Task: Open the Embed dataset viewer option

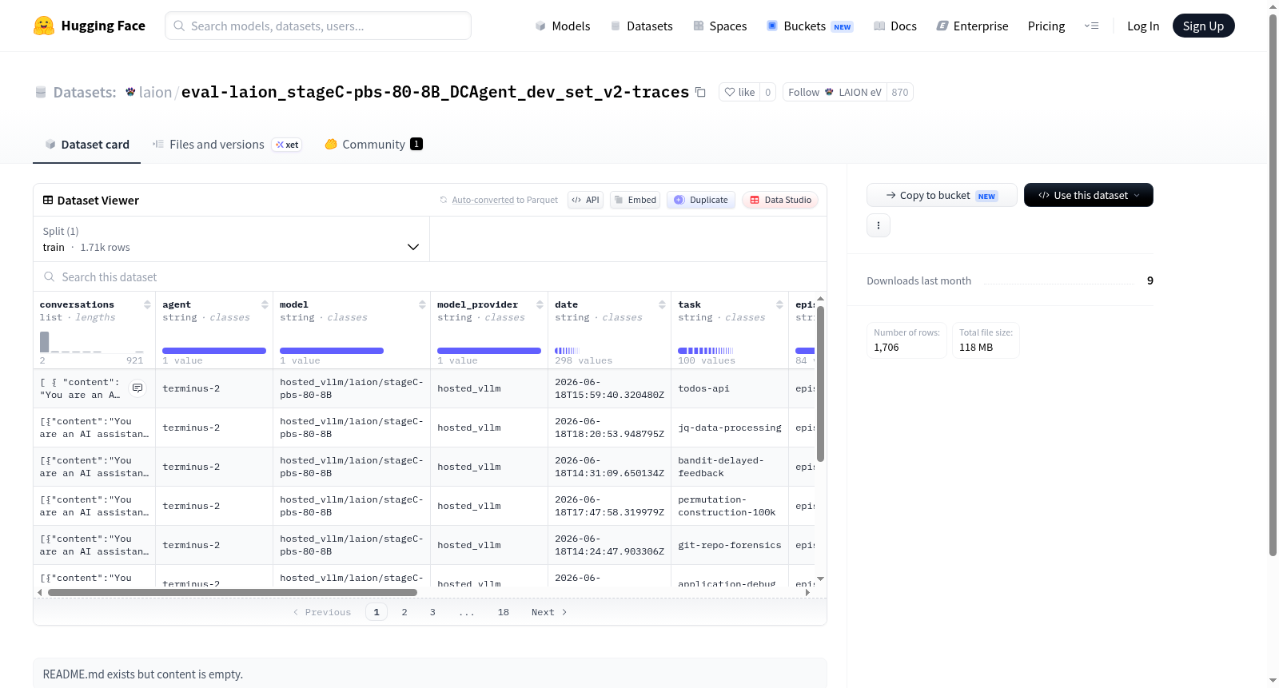Action: (635, 200)
